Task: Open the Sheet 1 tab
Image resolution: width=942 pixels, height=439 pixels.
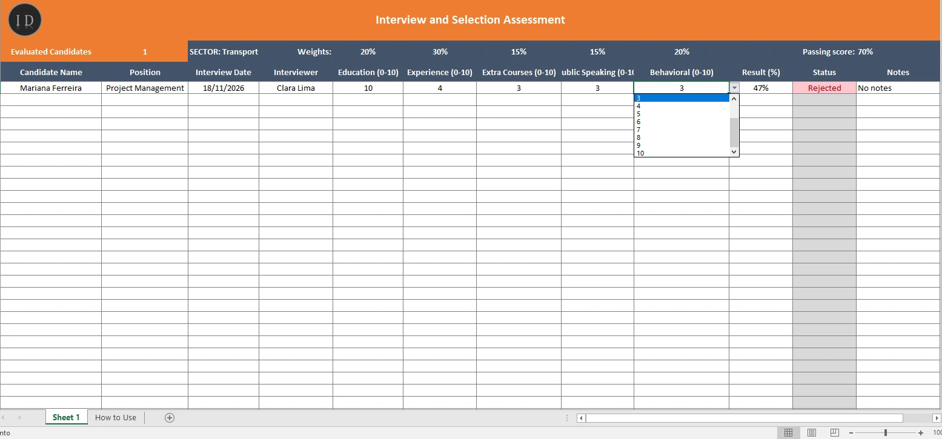Action: (66, 417)
